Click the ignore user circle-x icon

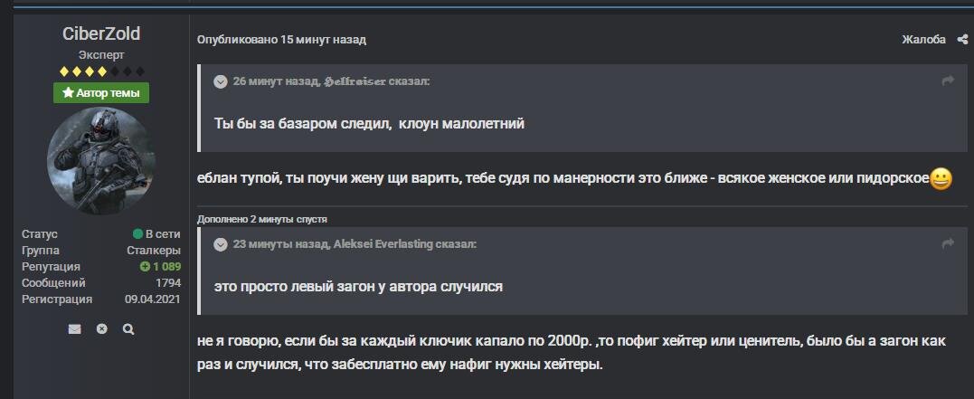[102, 329]
